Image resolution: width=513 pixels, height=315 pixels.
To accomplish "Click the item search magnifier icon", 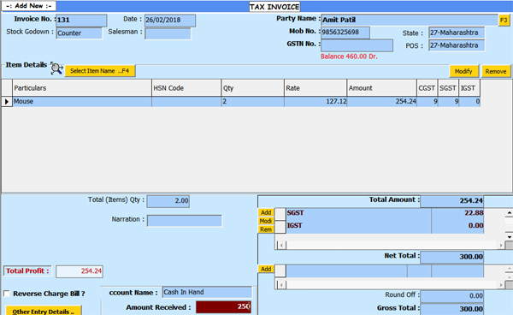I will (x=56, y=68).
